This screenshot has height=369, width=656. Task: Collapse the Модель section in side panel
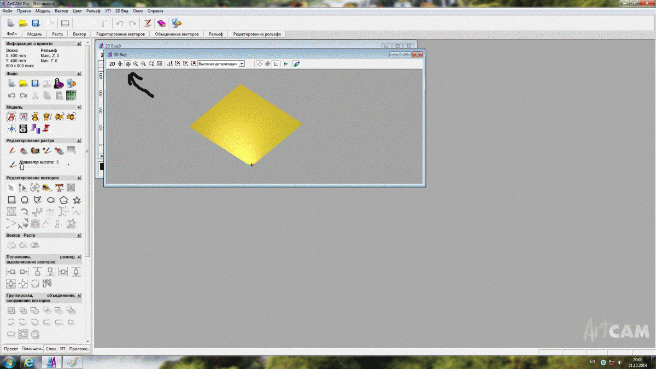(80, 107)
